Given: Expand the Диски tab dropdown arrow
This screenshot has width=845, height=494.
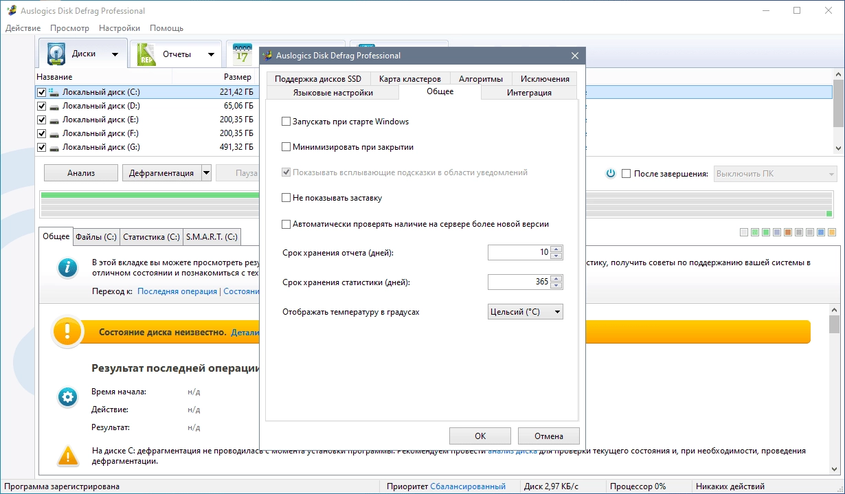Looking at the screenshot, I should tap(115, 54).
